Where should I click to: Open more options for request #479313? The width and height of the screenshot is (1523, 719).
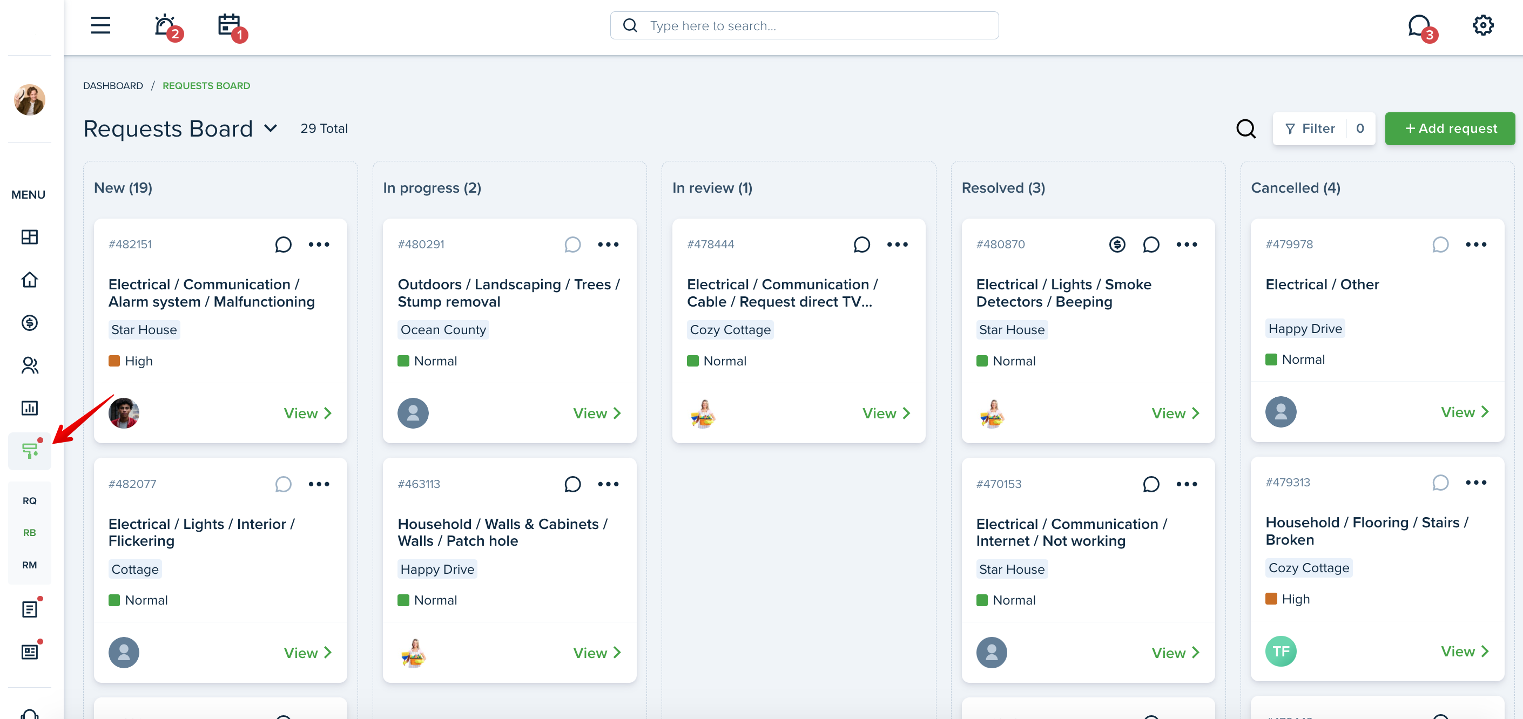[x=1475, y=483]
